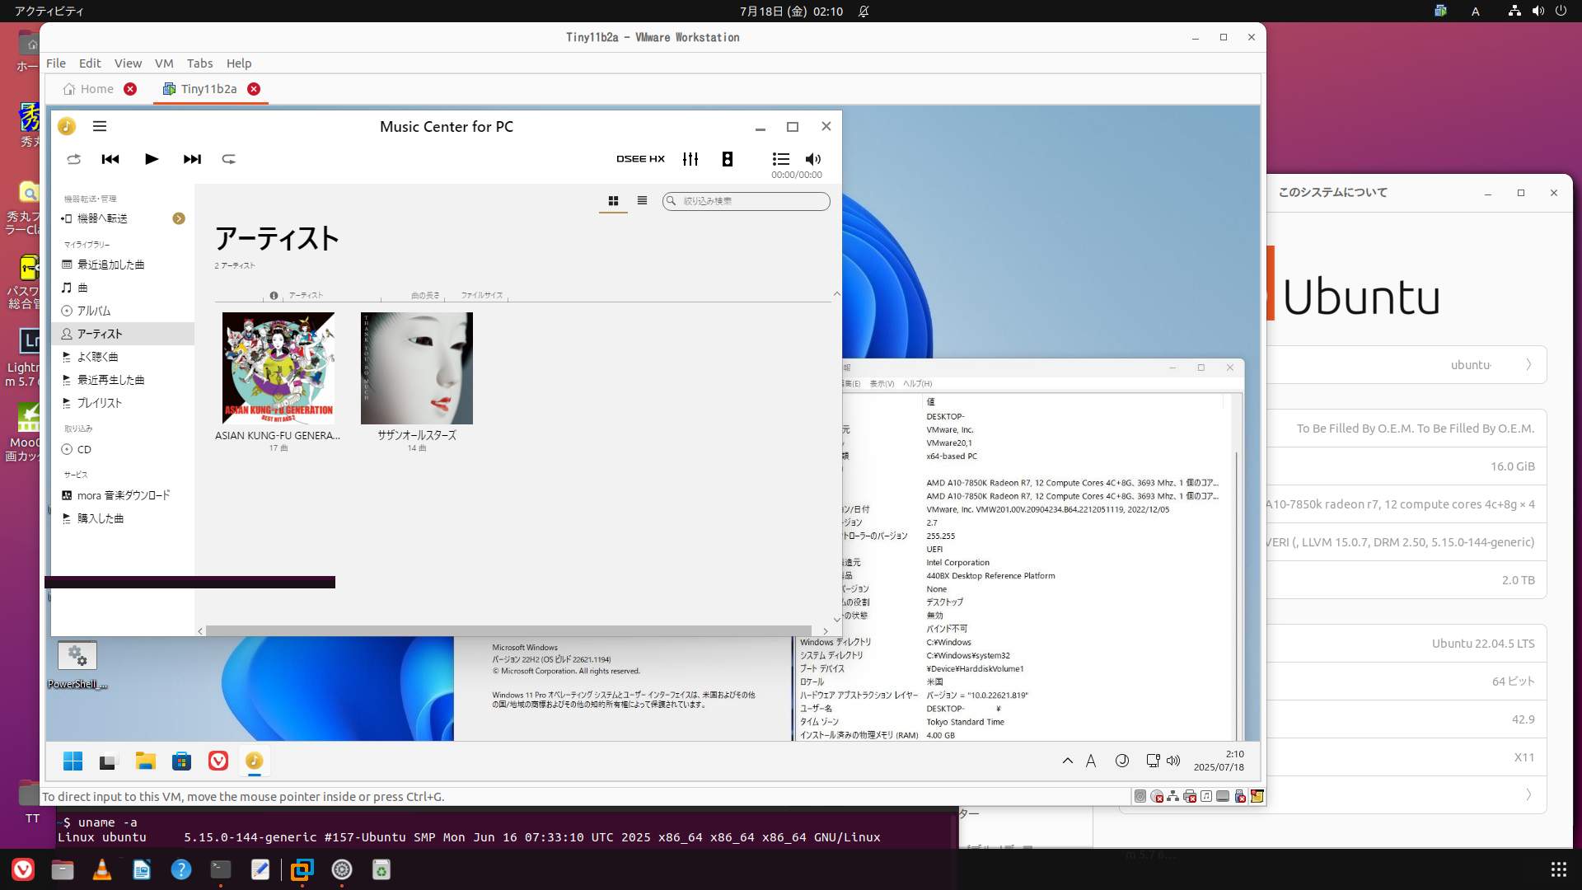Show the play queue list icon
Viewport: 1582px width, 890px height.
coord(781,159)
